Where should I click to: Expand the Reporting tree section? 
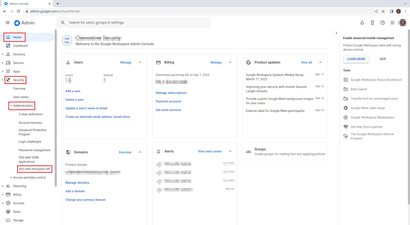pyautogui.click(x=3, y=186)
